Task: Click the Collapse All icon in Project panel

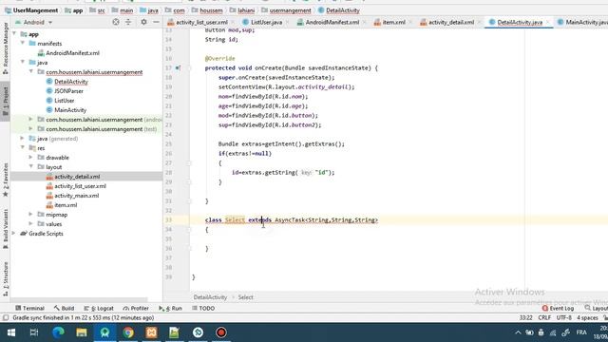Action: click(x=128, y=22)
